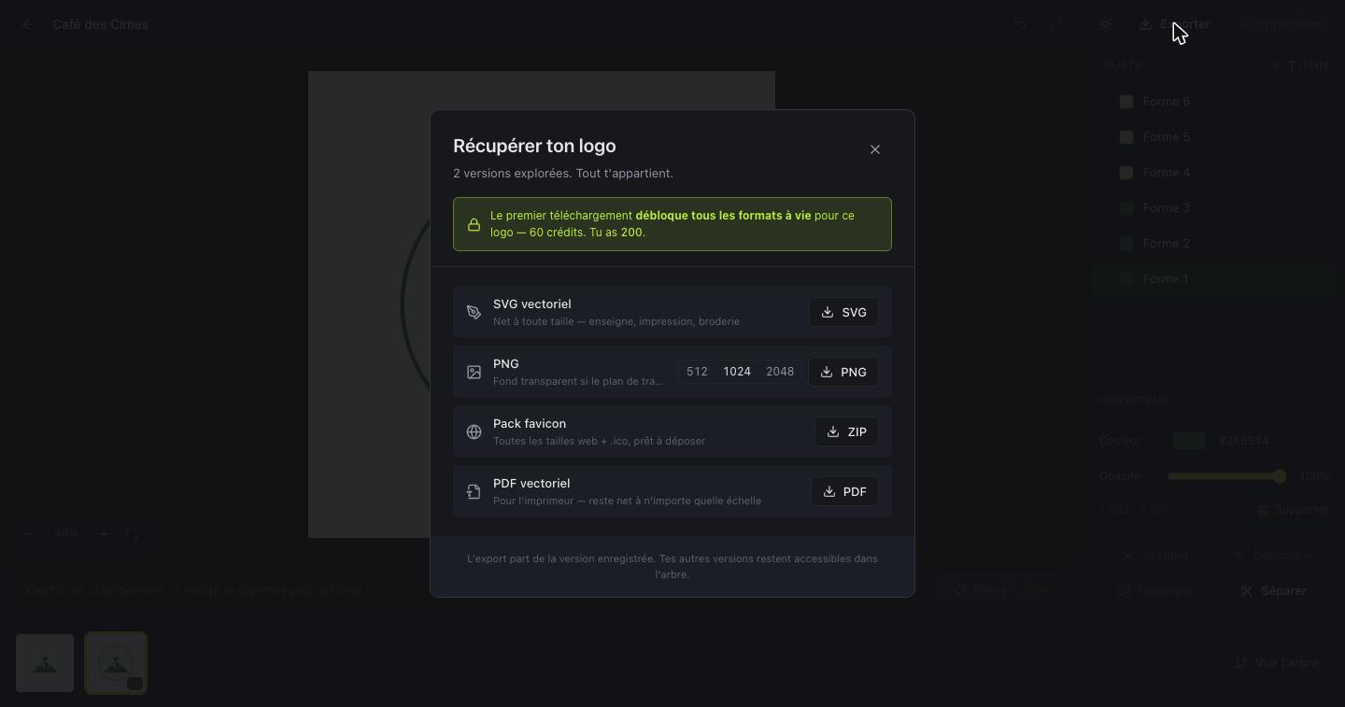Select PNG size 512
1345x707 pixels.
[x=697, y=372]
